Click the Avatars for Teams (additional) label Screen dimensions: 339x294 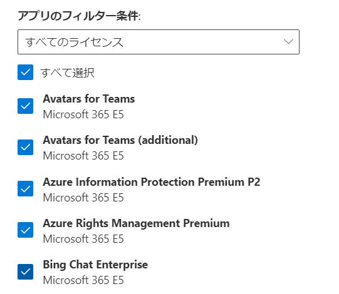point(120,140)
